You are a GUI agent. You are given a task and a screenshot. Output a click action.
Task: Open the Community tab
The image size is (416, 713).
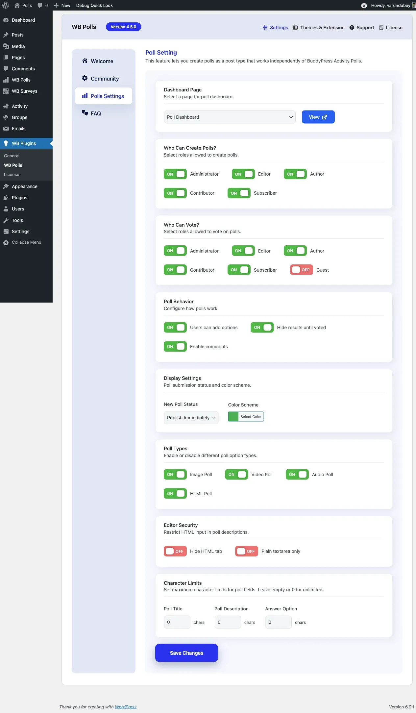104,79
